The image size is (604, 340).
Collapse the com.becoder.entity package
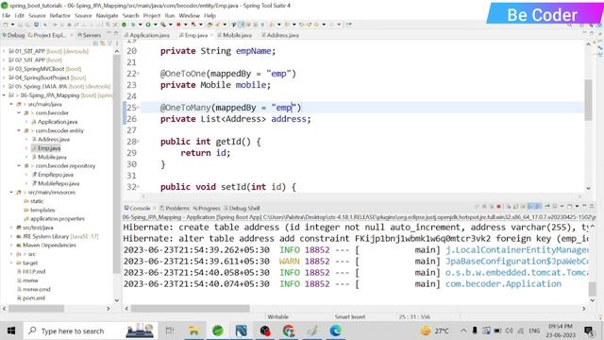[x=19, y=130]
